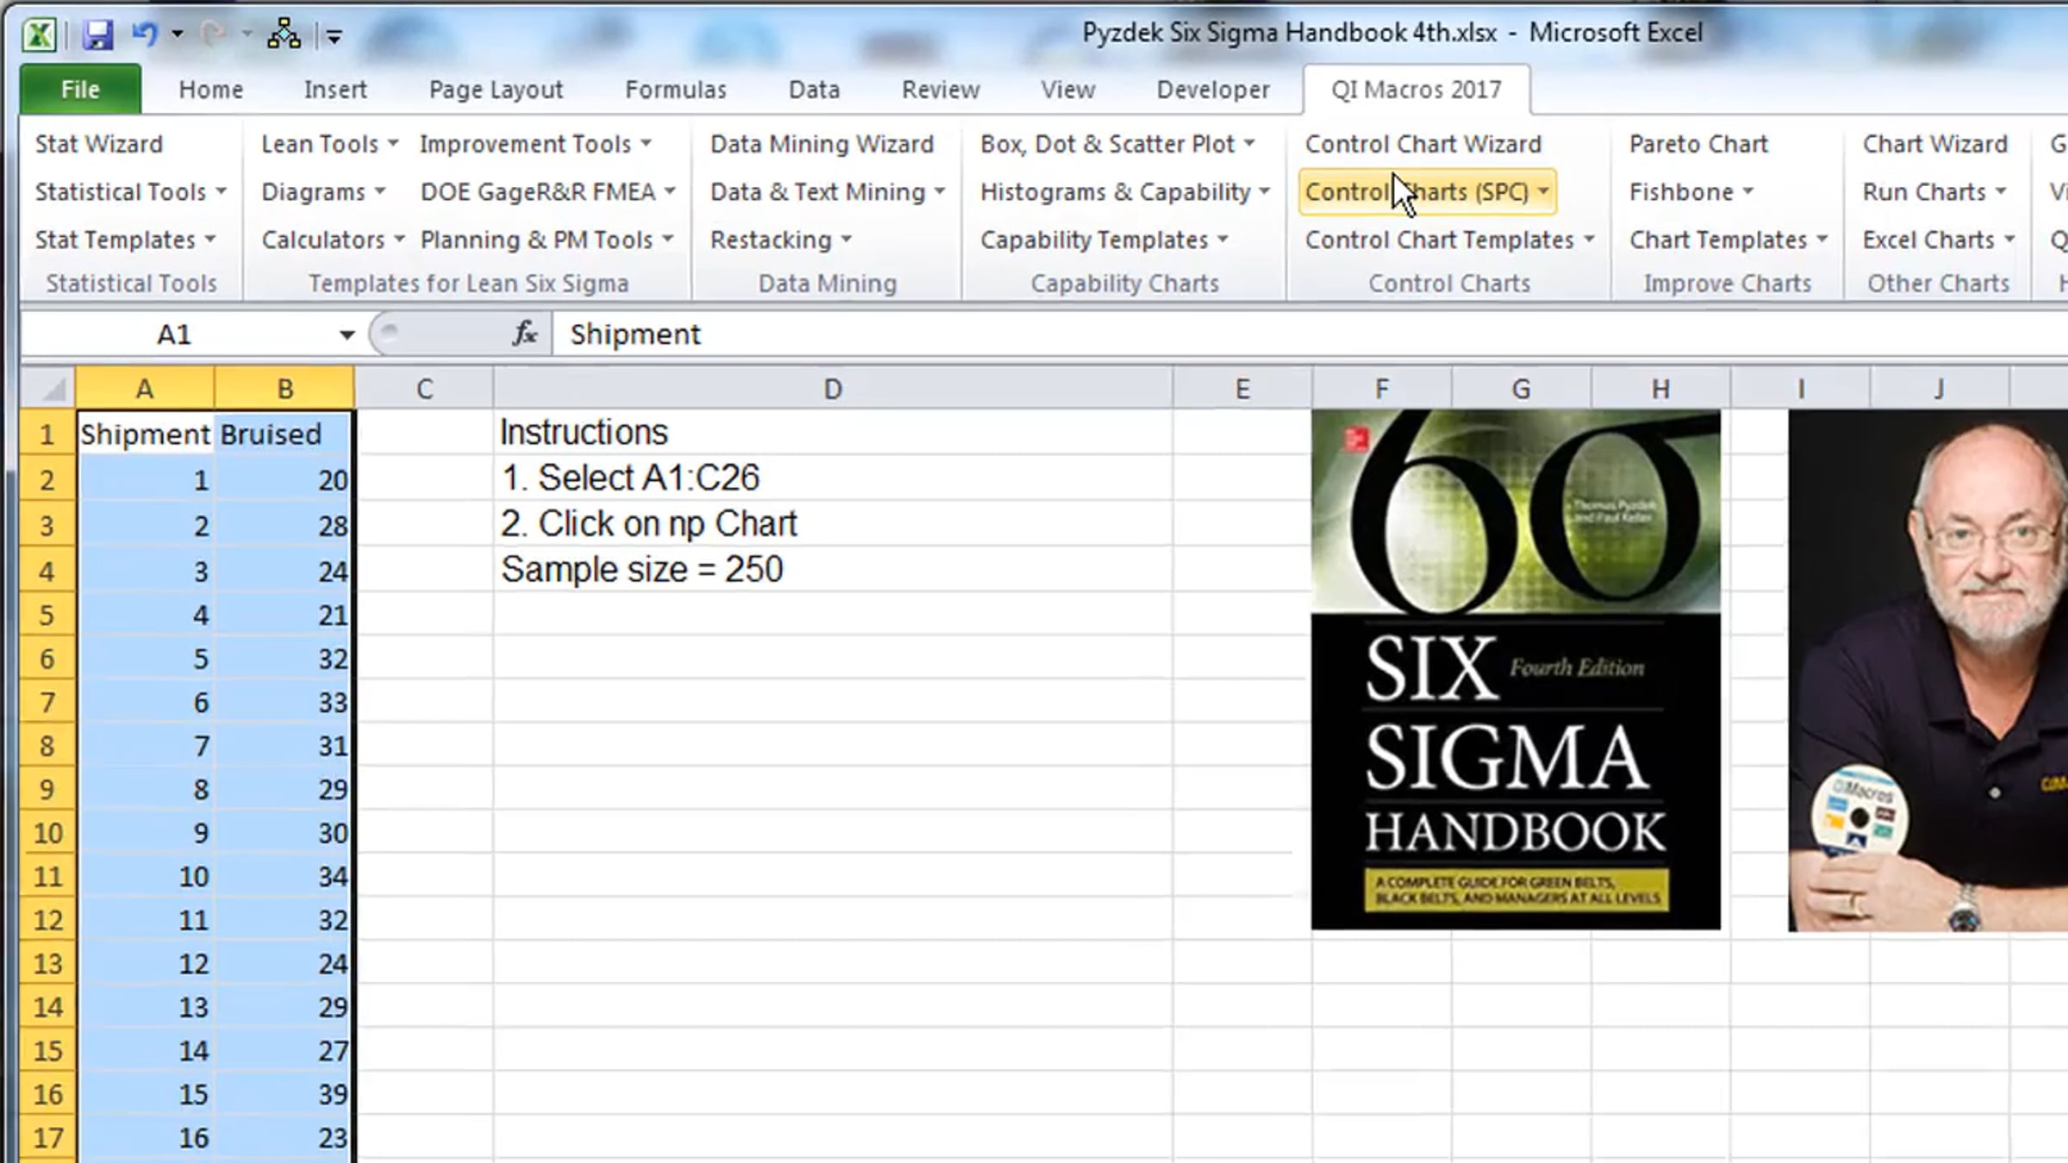Click the 'Sample size = 250' cell

832,569
